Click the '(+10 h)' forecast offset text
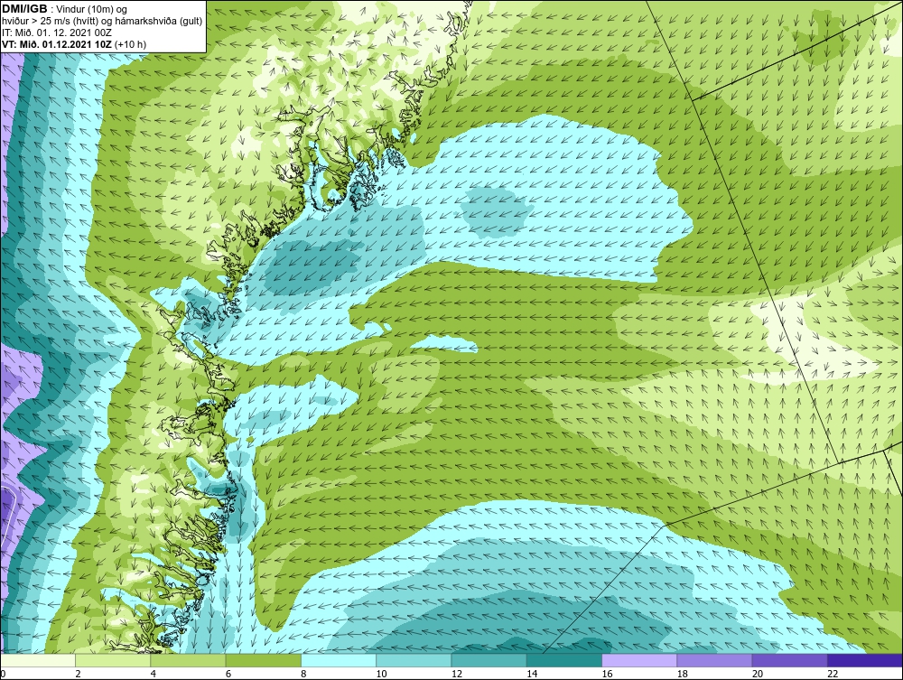The width and height of the screenshot is (903, 680). (131, 44)
